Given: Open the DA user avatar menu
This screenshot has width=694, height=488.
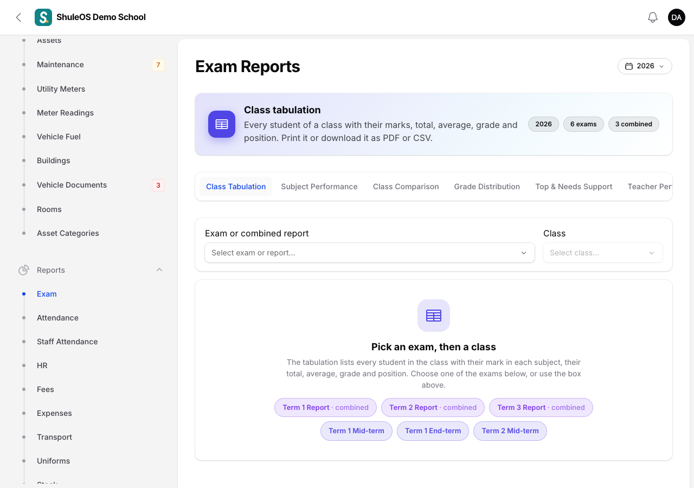Looking at the screenshot, I should (x=677, y=17).
